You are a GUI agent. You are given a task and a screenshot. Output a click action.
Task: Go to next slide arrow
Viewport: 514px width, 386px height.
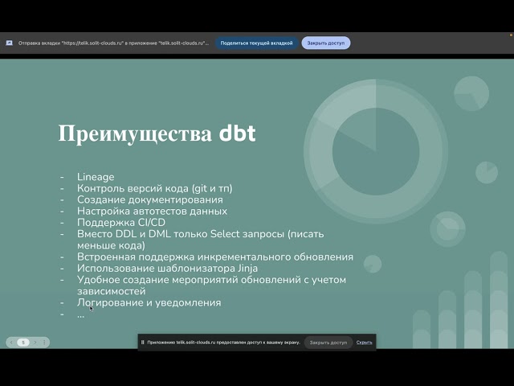pyautogui.click(x=35, y=343)
